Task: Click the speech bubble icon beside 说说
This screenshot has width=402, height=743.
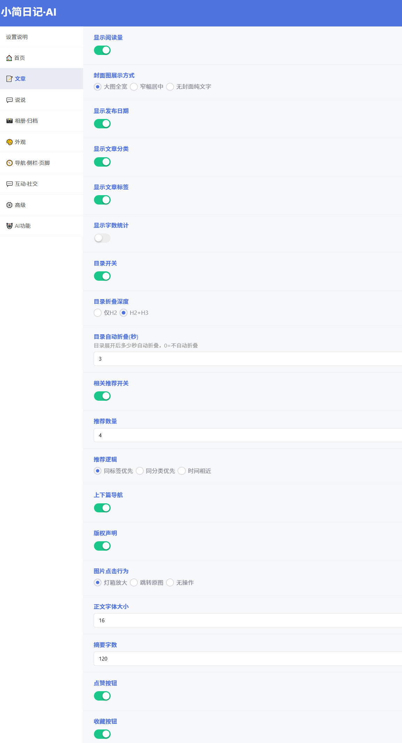Action: point(9,100)
